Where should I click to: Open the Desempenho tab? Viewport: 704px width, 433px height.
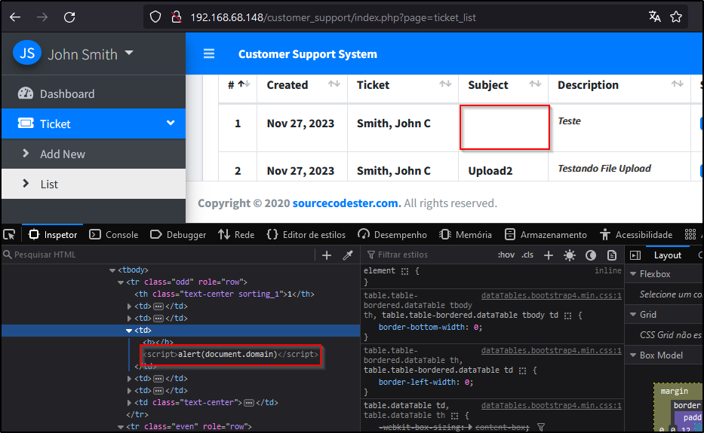392,234
